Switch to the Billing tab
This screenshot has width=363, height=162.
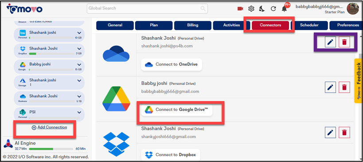[193, 25]
